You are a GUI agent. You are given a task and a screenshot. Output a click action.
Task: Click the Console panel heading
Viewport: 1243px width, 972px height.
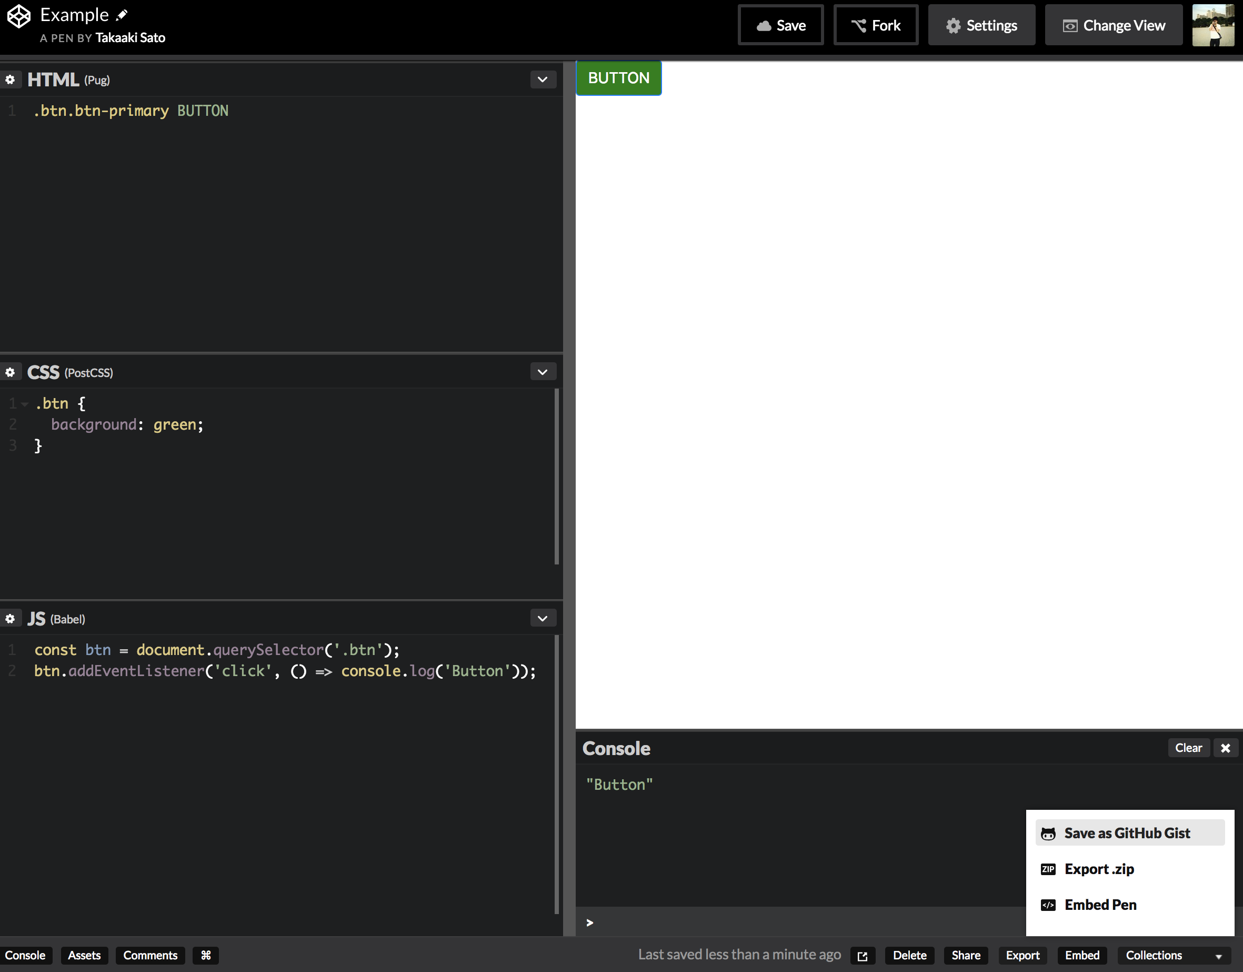[616, 748]
